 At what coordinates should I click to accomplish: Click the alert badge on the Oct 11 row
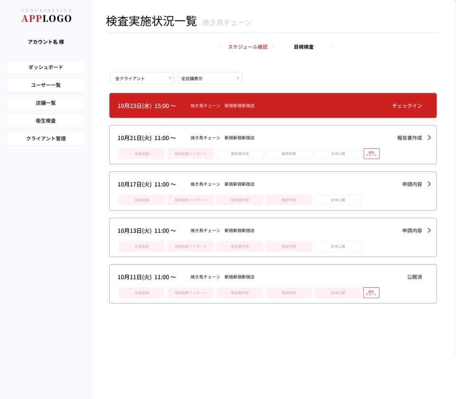click(371, 293)
